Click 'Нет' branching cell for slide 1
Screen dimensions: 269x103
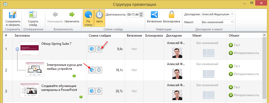pyautogui.click(x=134, y=49)
